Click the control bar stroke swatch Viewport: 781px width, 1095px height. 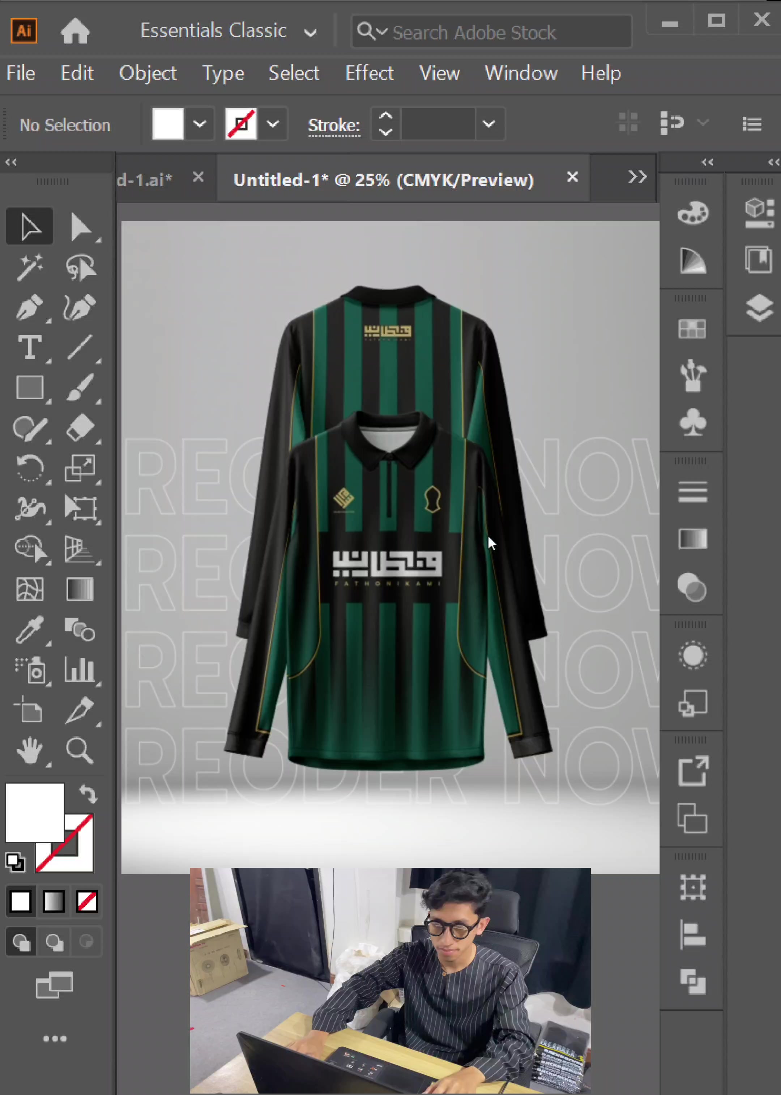240,124
